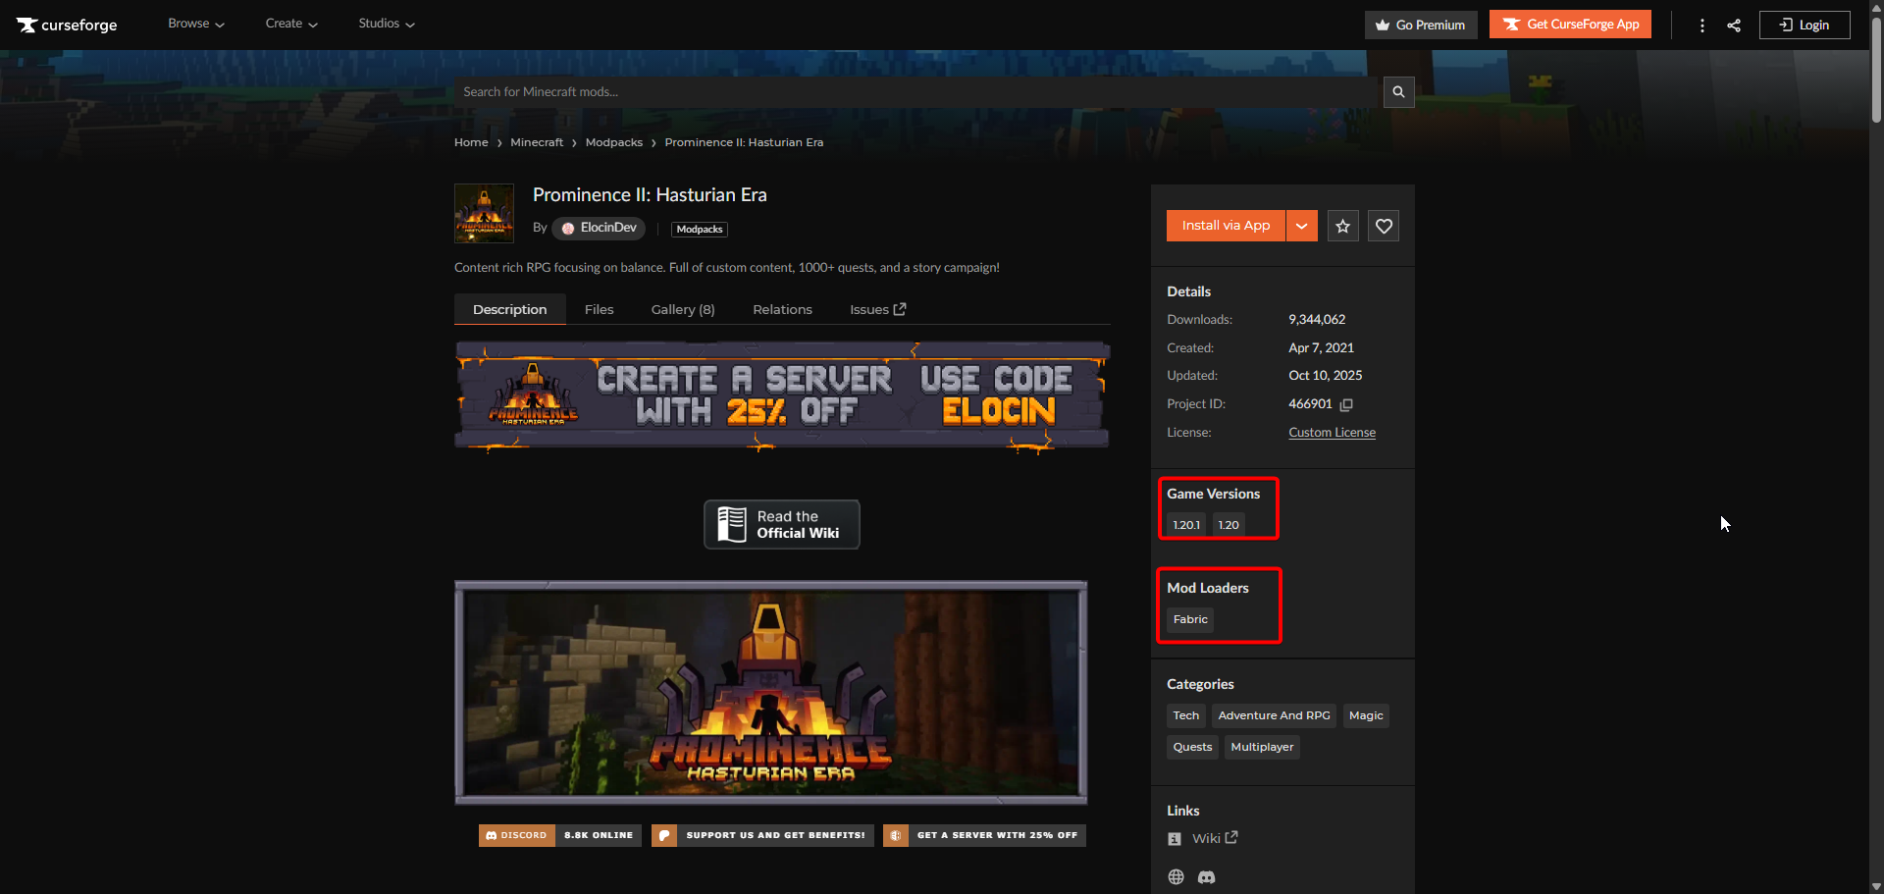Switch to the Files tab
The image size is (1884, 894).
[x=599, y=309]
